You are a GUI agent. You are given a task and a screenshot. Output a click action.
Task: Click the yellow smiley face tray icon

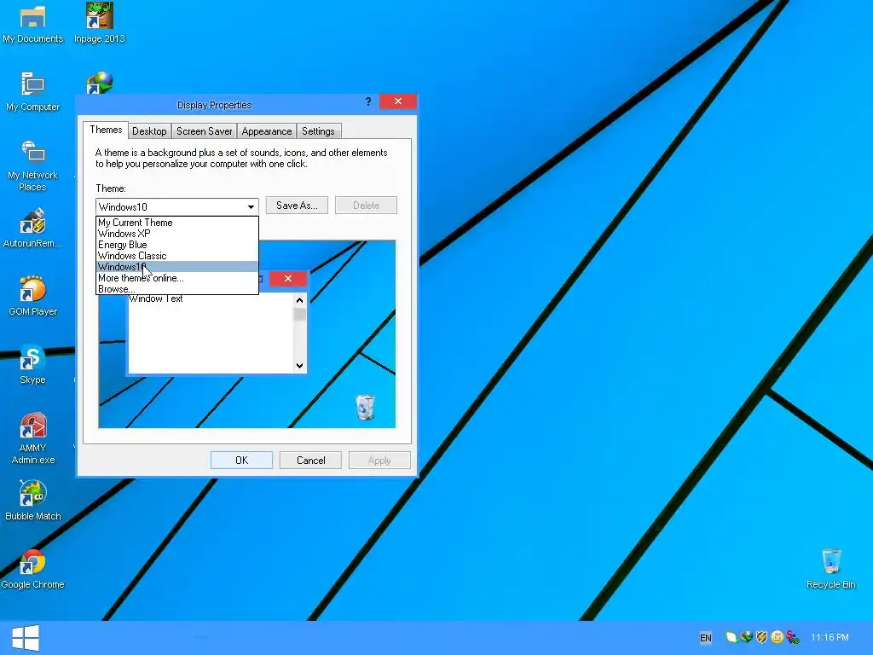click(778, 637)
